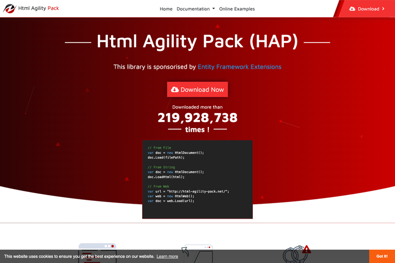Open the Learn more cookie link
395x263 pixels.
coord(167,257)
